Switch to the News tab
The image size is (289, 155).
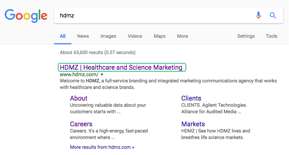click(x=83, y=36)
